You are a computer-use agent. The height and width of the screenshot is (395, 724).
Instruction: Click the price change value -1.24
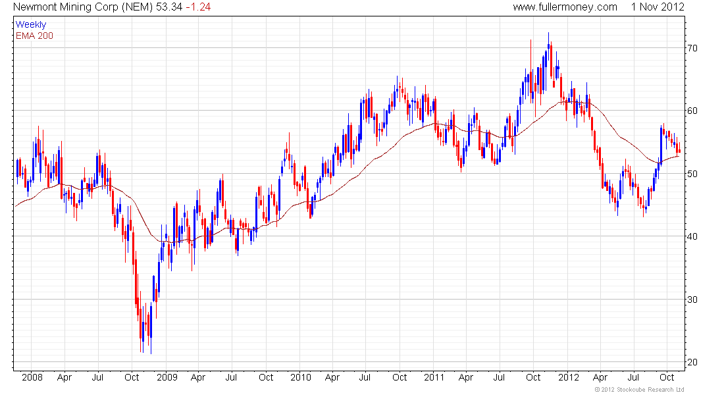click(x=198, y=7)
